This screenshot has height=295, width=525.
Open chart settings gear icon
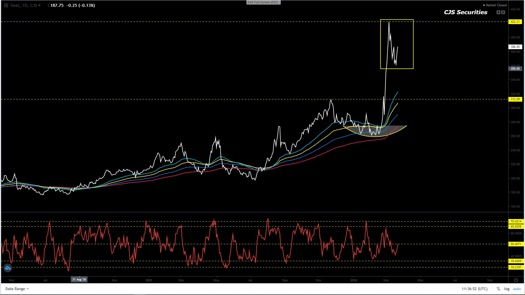coord(516,280)
